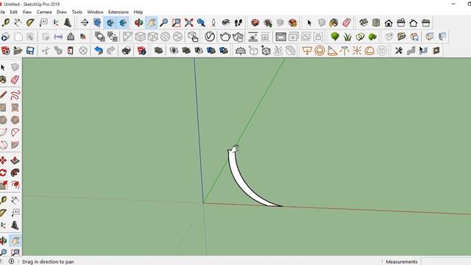Screen dimensions: 471x265
Task: Switch to Front view house icon
Action: (389, 23)
